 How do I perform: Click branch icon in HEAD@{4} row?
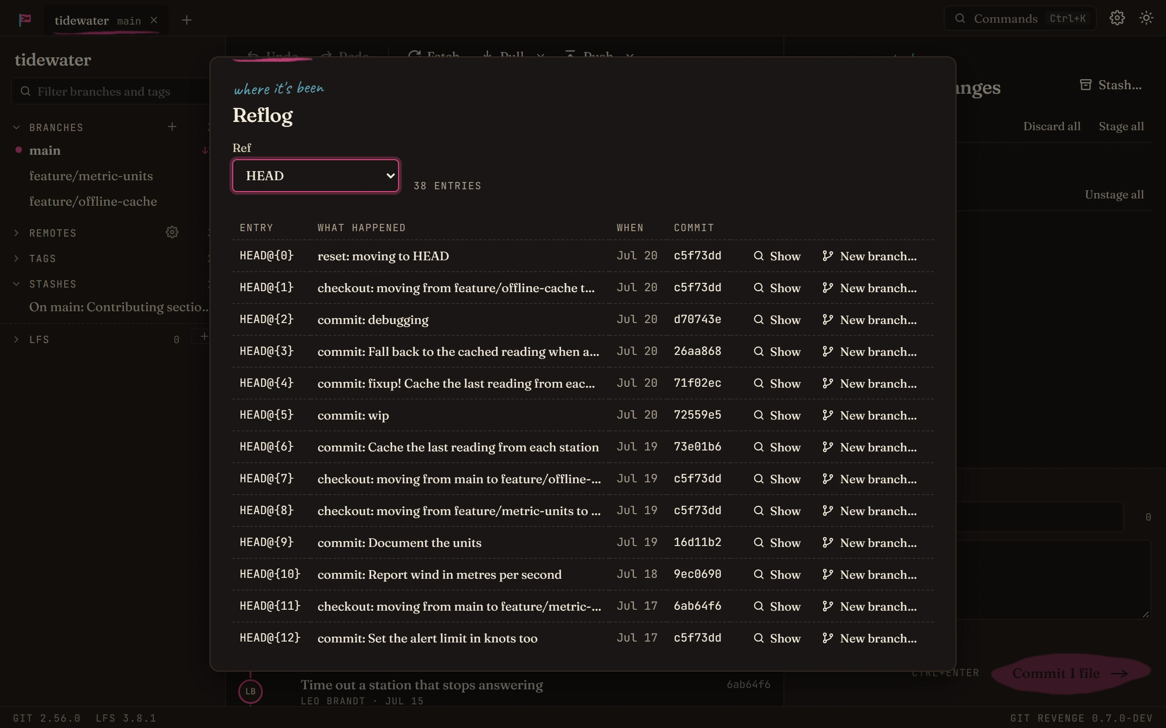coord(828,383)
